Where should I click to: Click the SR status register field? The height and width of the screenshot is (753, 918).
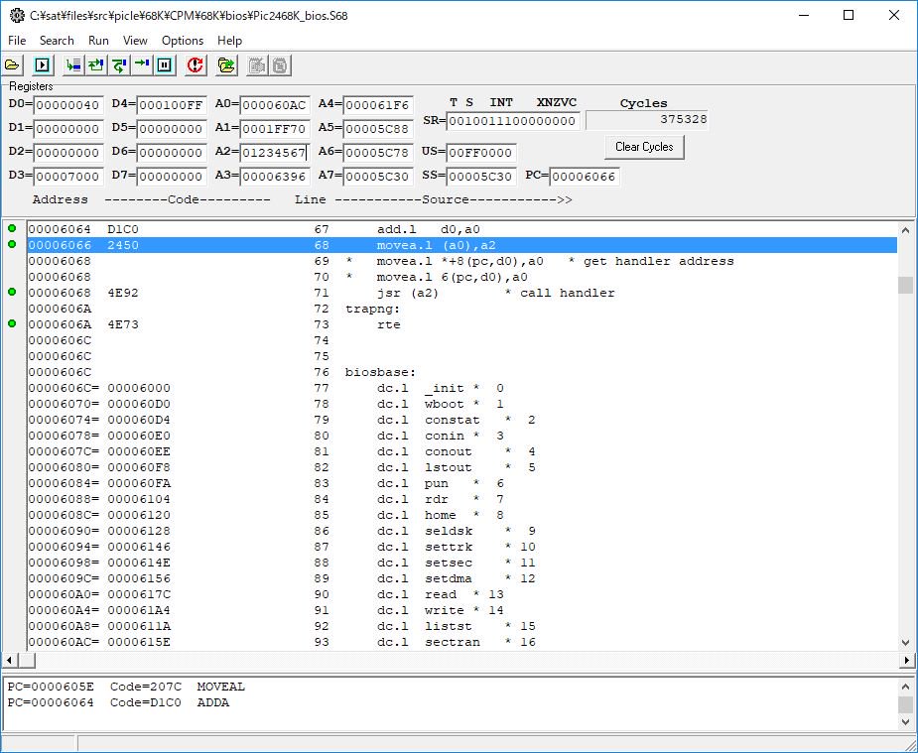pos(513,121)
